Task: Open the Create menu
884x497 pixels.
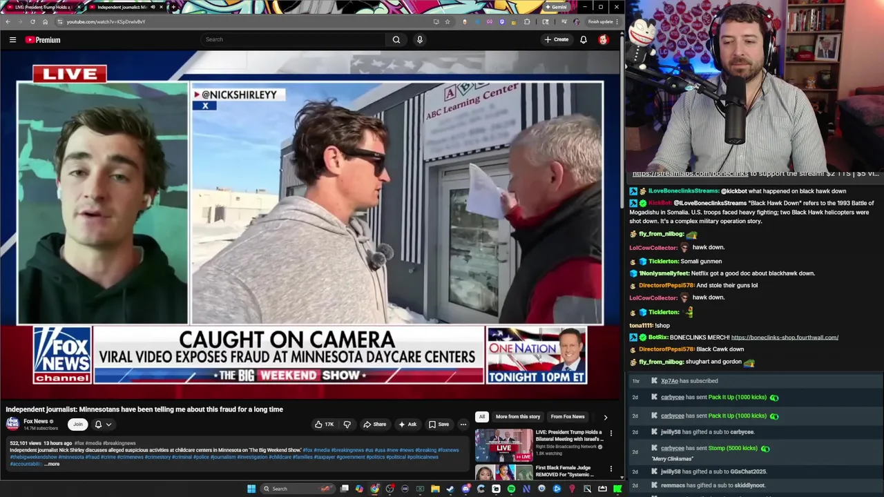Action: 556,39
